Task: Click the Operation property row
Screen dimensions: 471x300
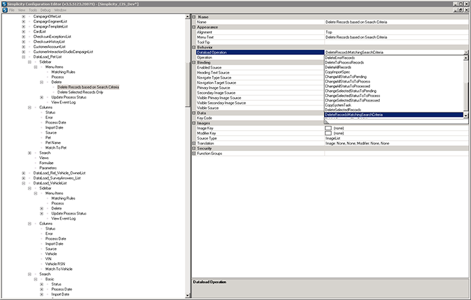Action: click(x=260, y=57)
